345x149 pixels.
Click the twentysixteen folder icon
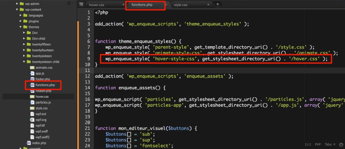tap(29, 56)
